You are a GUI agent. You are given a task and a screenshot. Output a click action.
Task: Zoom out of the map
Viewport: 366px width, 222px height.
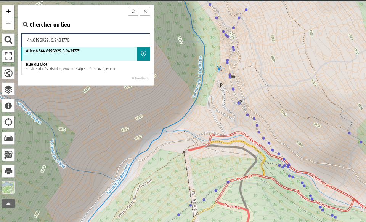[x=8, y=24]
